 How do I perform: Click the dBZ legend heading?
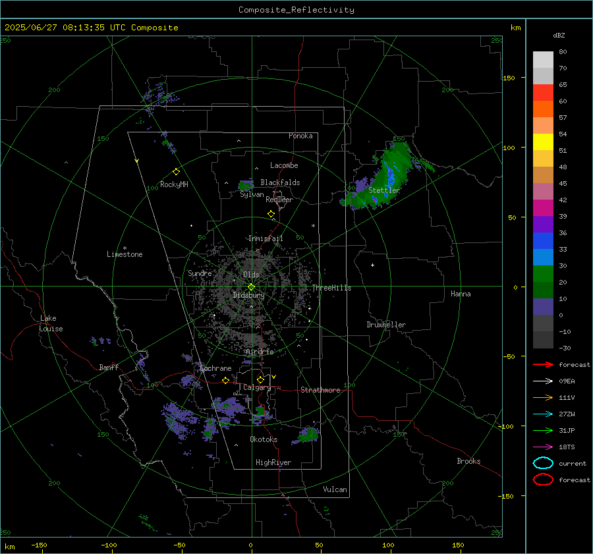point(559,35)
